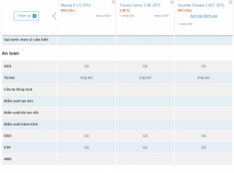Remove Toyota Camry 2.0E 2015 with the X
The image size is (234, 173).
(x=172, y=2)
